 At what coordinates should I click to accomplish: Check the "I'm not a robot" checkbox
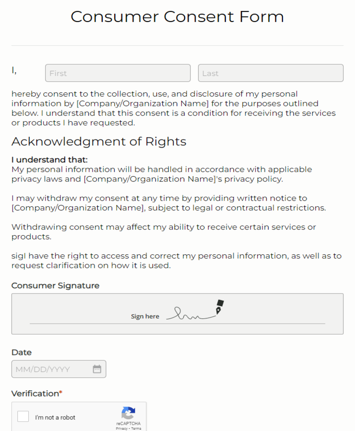[23, 416]
